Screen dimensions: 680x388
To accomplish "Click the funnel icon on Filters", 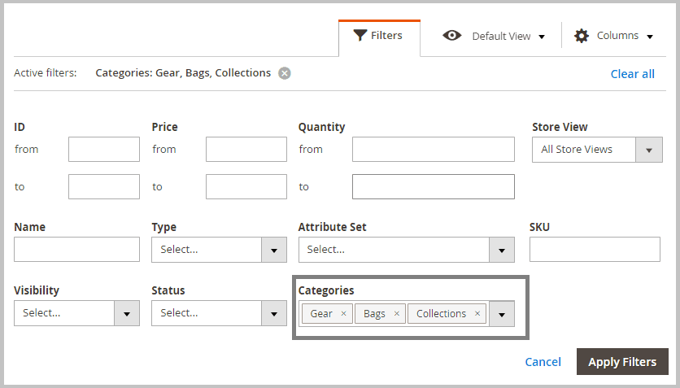I will coord(360,36).
